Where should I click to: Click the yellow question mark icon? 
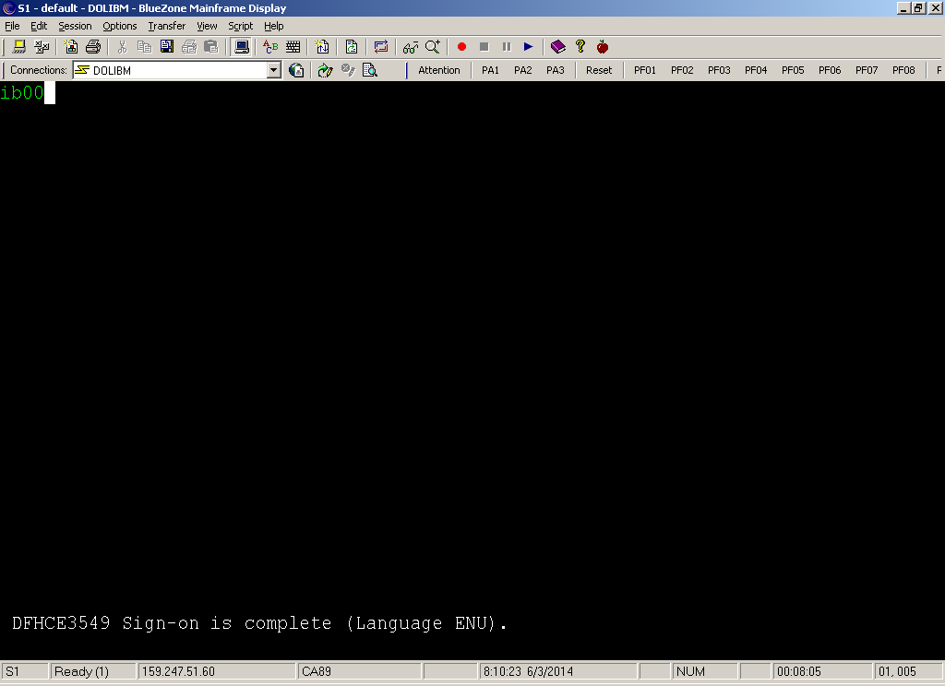pyautogui.click(x=580, y=46)
